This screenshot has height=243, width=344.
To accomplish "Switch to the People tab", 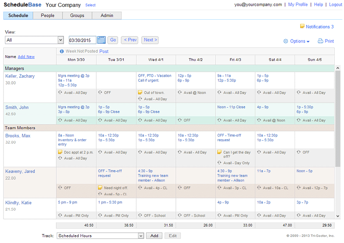I will click(x=48, y=15).
